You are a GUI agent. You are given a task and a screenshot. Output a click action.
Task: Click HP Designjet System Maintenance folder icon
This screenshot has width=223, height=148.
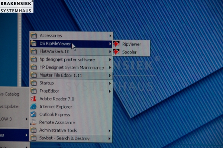pyautogui.click(x=34, y=67)
